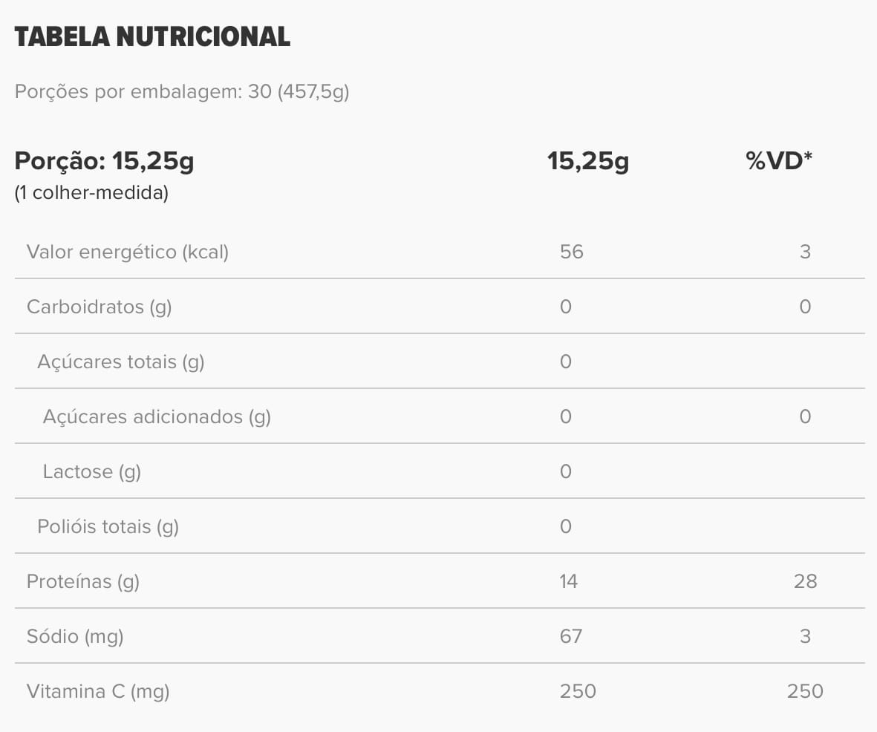The image size is (877, 732).
Task: Click the Açúcares totais (g) label
Action: [120, 362]
